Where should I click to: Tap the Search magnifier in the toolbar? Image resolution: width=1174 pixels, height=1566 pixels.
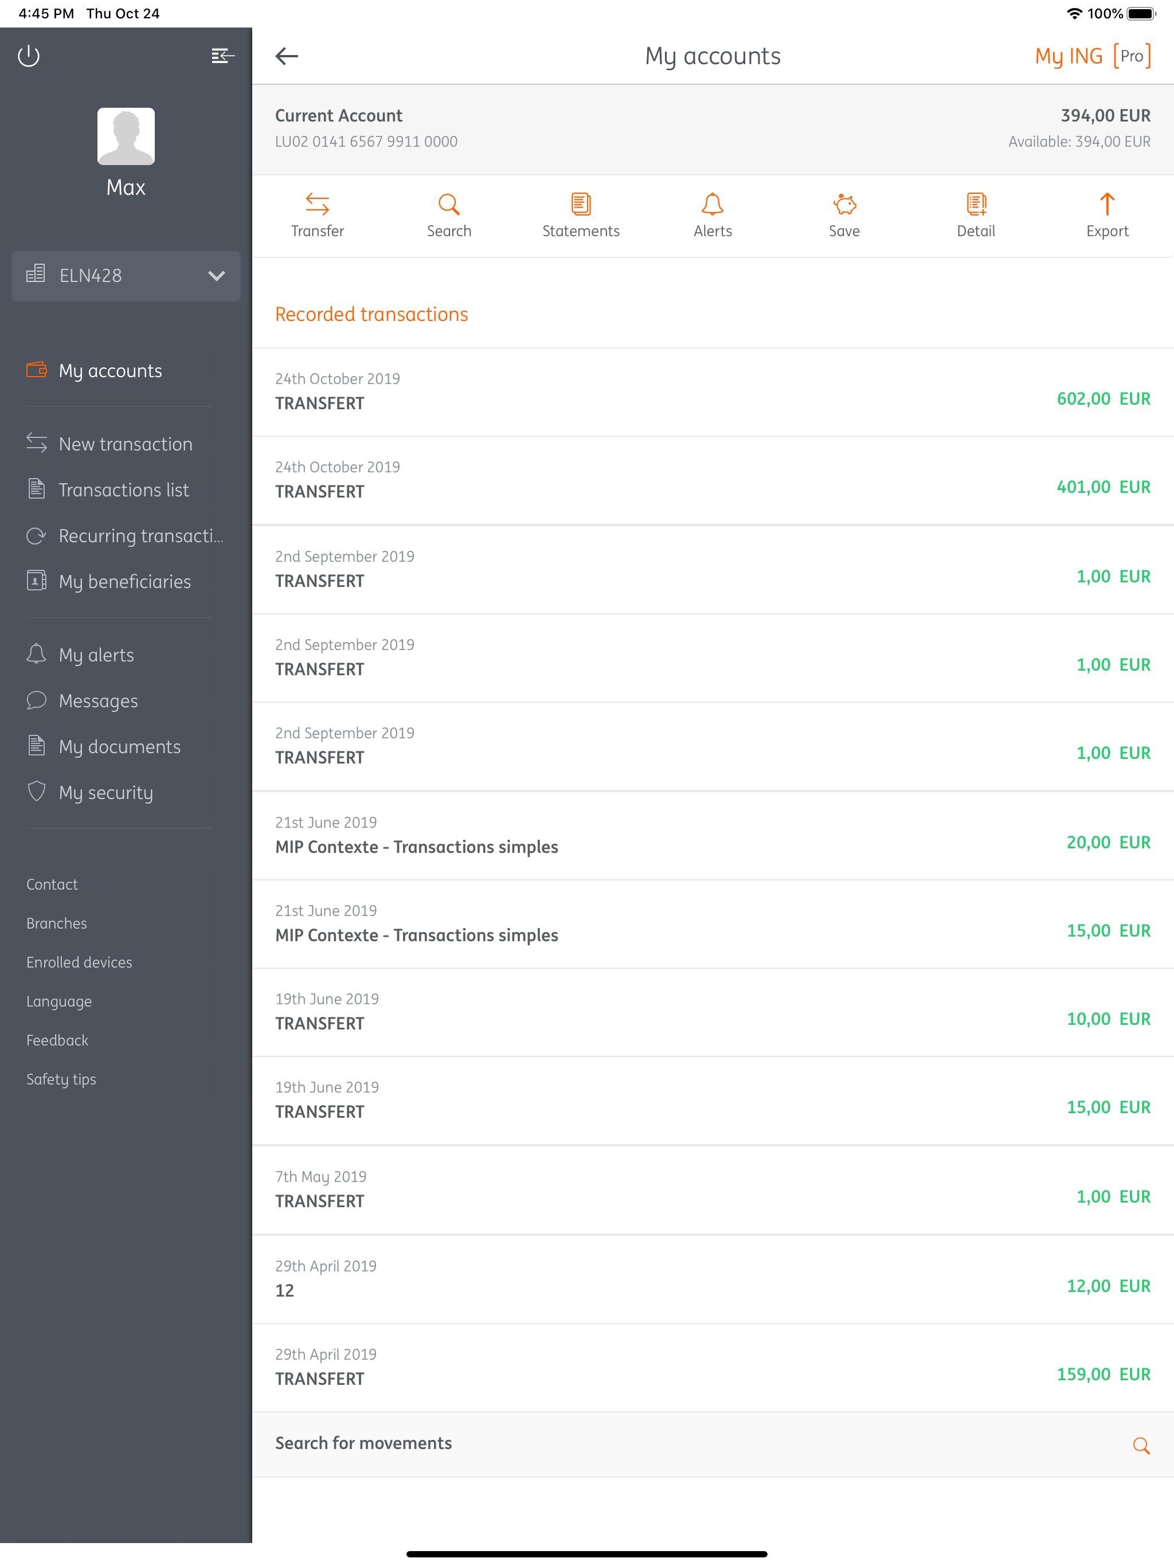click(x=449, y=204)
